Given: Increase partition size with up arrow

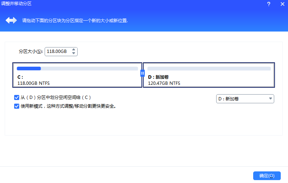Looking at the screenshot, I should tap(74, 49).
